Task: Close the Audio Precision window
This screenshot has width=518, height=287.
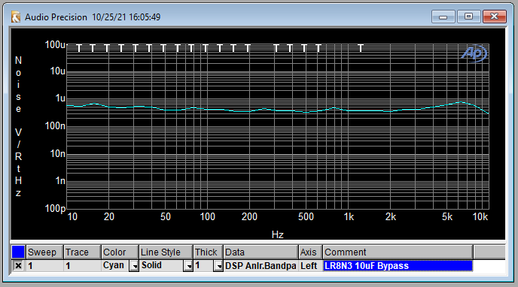Action: tap(494, 17)
